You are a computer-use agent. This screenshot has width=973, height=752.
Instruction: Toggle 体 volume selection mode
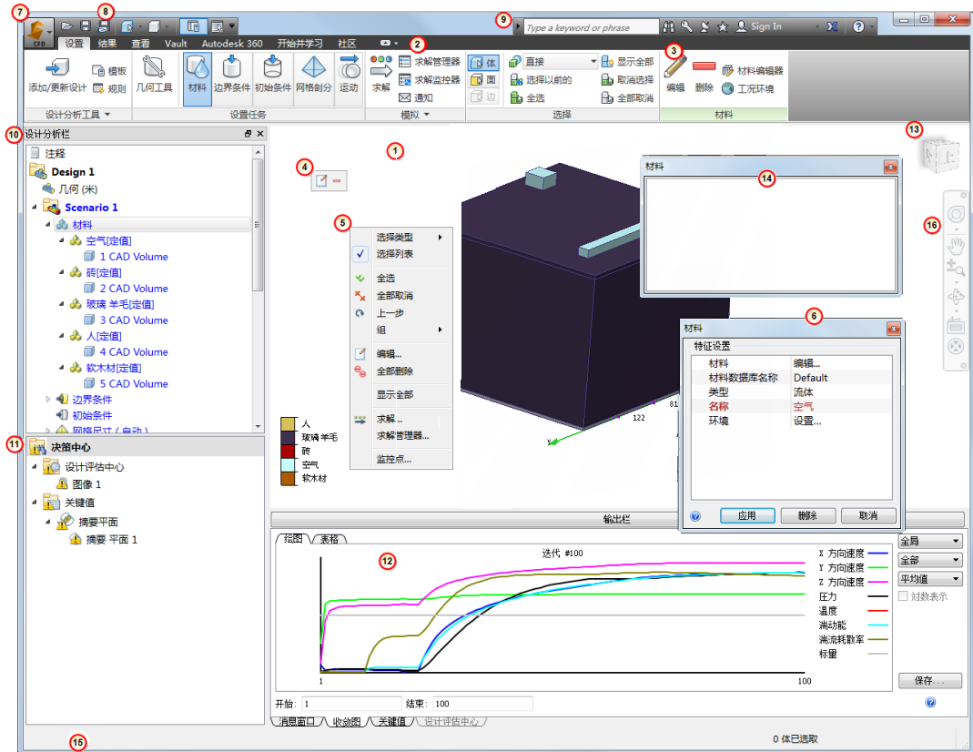click(x=483, y=63)
